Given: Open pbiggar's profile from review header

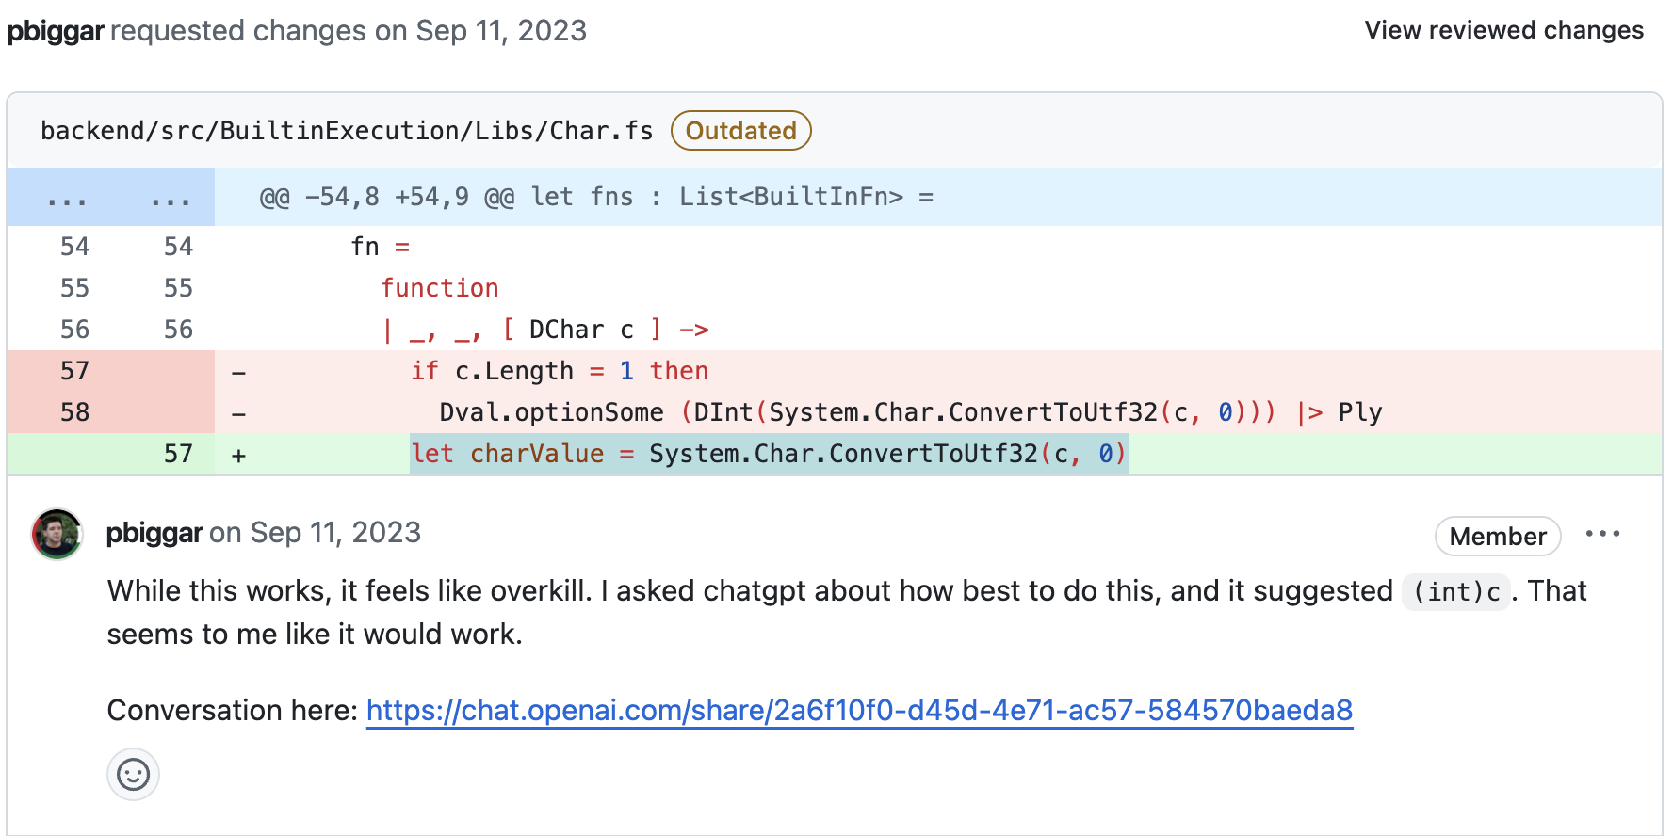Looking at the screenshot, I should click(x=56, y=31).
